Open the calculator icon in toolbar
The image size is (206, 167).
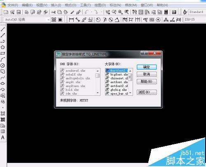(166, 12)
